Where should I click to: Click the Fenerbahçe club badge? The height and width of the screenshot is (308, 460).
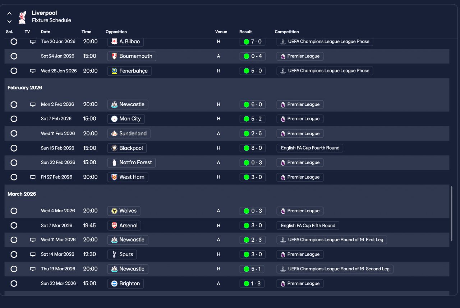pos(114,71)
